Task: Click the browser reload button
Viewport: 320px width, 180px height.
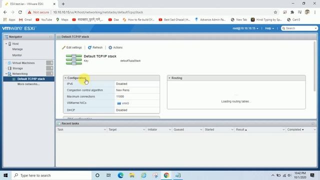Action: point(20,12)
